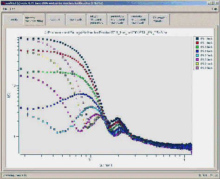Click the cyan legend swatch
This screenshot has height=179, width=220.
[197, 55]
